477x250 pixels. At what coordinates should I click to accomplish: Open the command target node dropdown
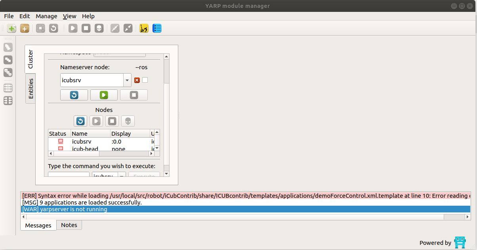click(x=122, y=175)
